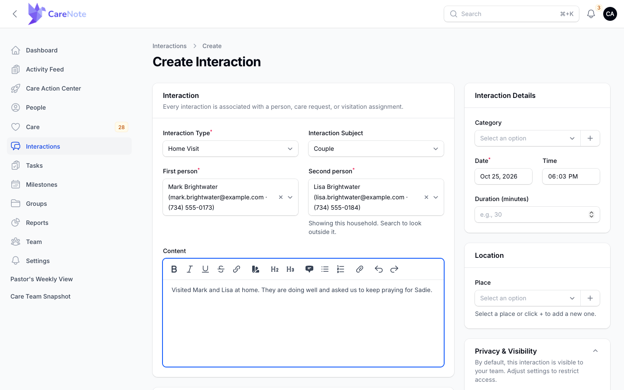Go to Care Action Center
This screenshot has width=624, height=390.
[69, 88]
